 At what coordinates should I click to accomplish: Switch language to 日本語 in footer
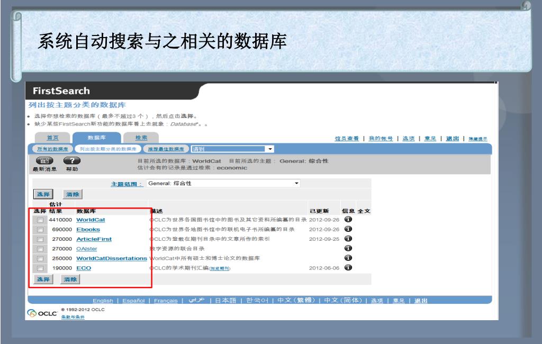click(x=225, y=301)
